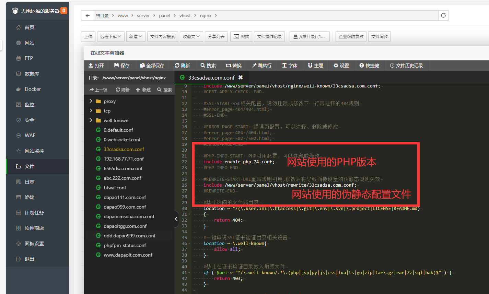Open 文件历史记录 file history
Viewport: 489px width, 294px height.
click(x=407, y=66)
